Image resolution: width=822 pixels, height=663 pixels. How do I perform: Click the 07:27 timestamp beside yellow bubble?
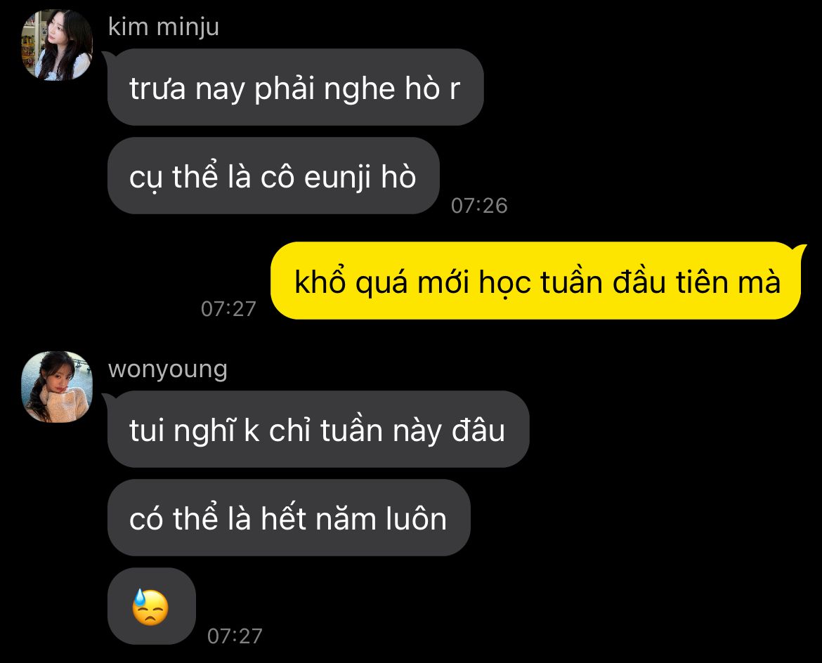click(228, 309)
